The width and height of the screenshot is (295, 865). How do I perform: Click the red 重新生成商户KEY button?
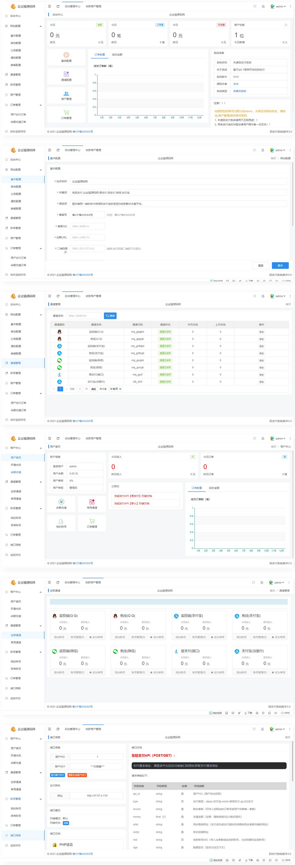click(77, 775)
